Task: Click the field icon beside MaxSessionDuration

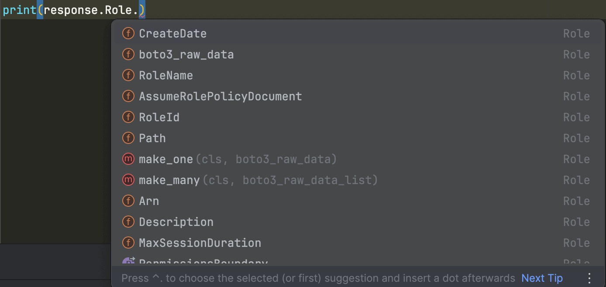Action: [x=128, y=243]
